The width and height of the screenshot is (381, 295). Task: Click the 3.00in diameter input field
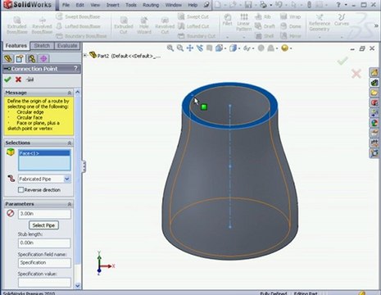pos(44,214)
